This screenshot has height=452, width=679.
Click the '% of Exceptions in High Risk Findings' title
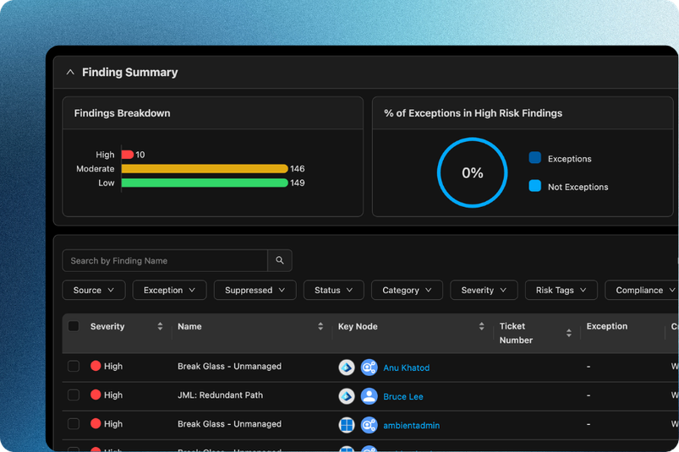[x=473, y=113]
